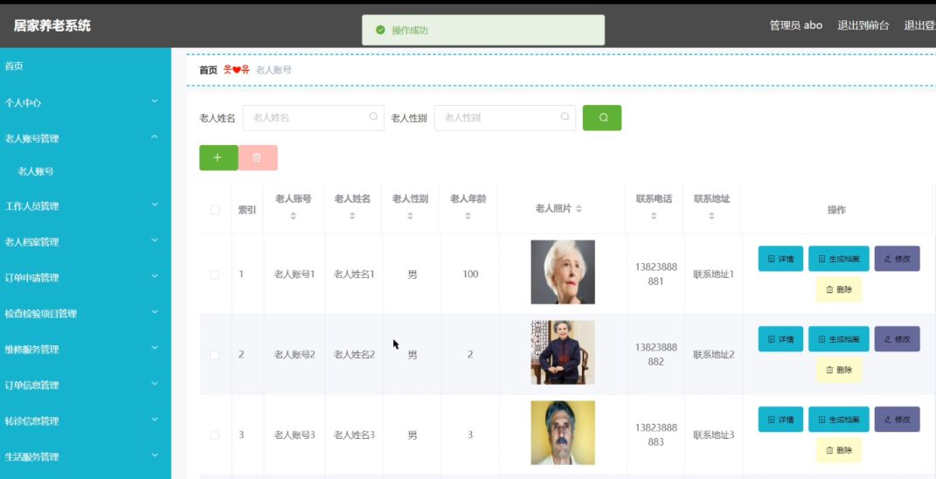
Task: Sort by 老人照片 column arrows
Action: coord(579,209)
